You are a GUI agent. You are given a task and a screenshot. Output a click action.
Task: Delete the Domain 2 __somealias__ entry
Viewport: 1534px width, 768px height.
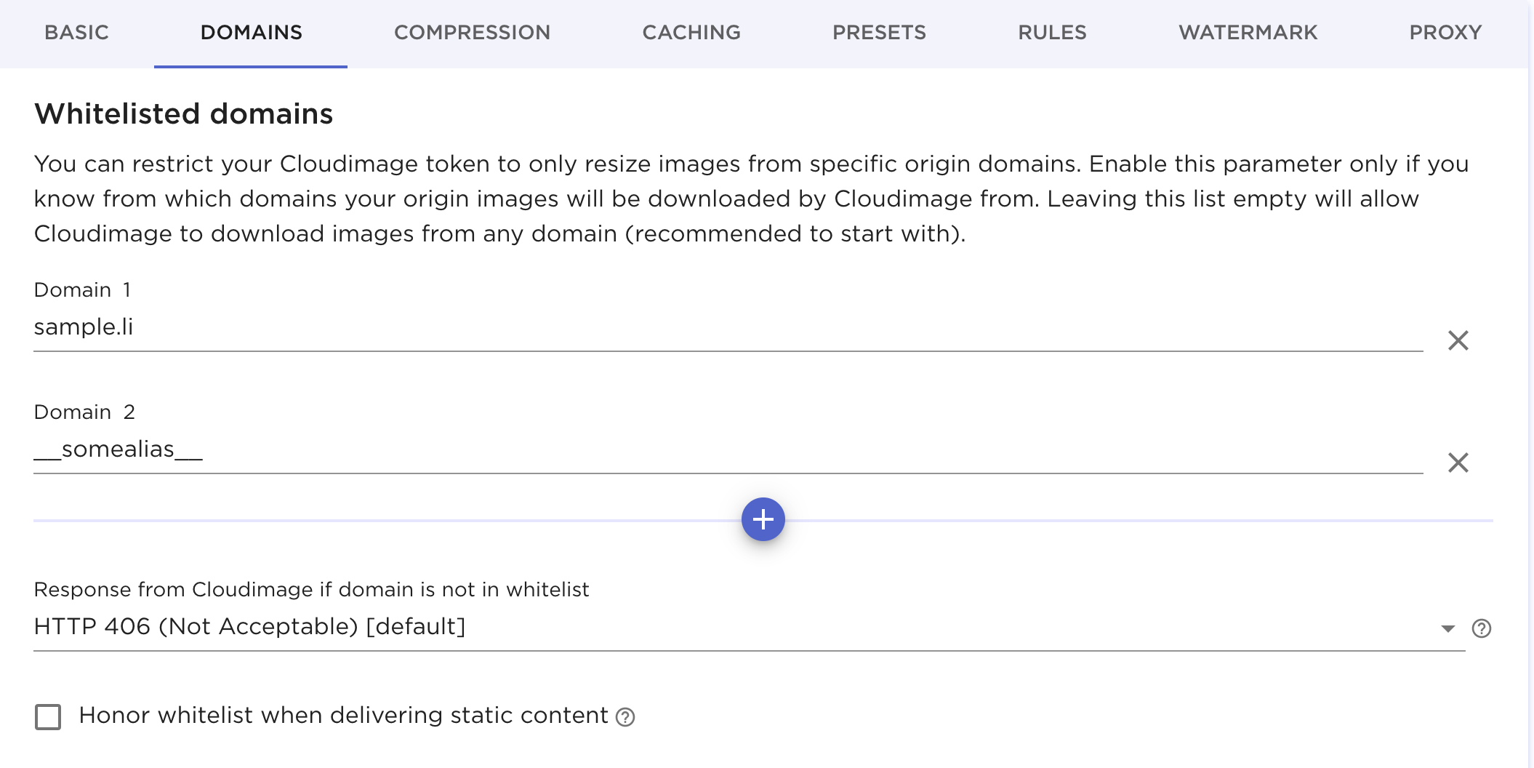[x=1458, y=463]
